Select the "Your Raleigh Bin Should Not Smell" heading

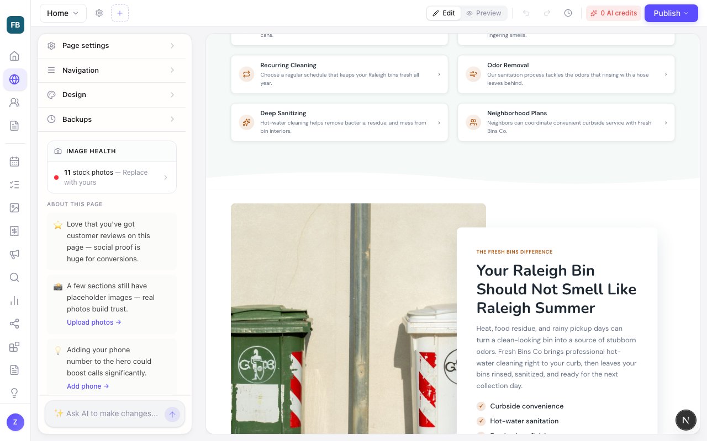pos(556,289)
